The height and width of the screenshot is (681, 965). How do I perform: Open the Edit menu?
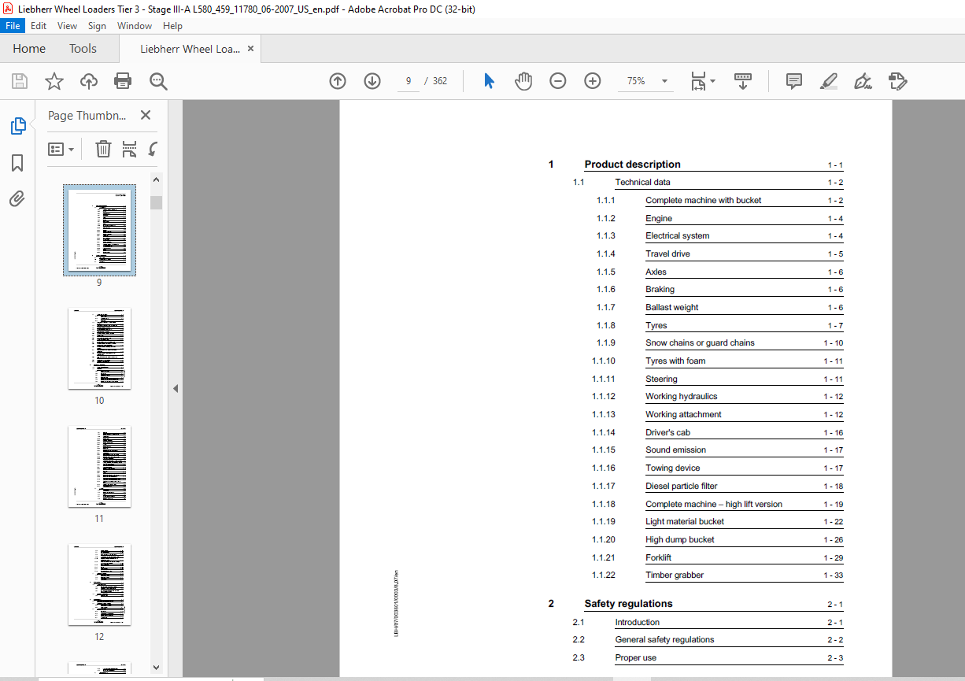[x=39, y=26]
